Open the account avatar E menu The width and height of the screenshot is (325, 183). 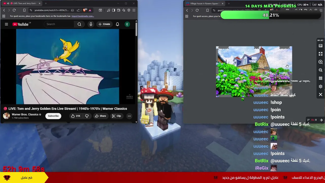coord(127,24)
